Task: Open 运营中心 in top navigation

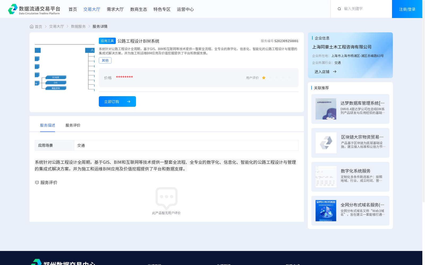Action: (185, 9)
